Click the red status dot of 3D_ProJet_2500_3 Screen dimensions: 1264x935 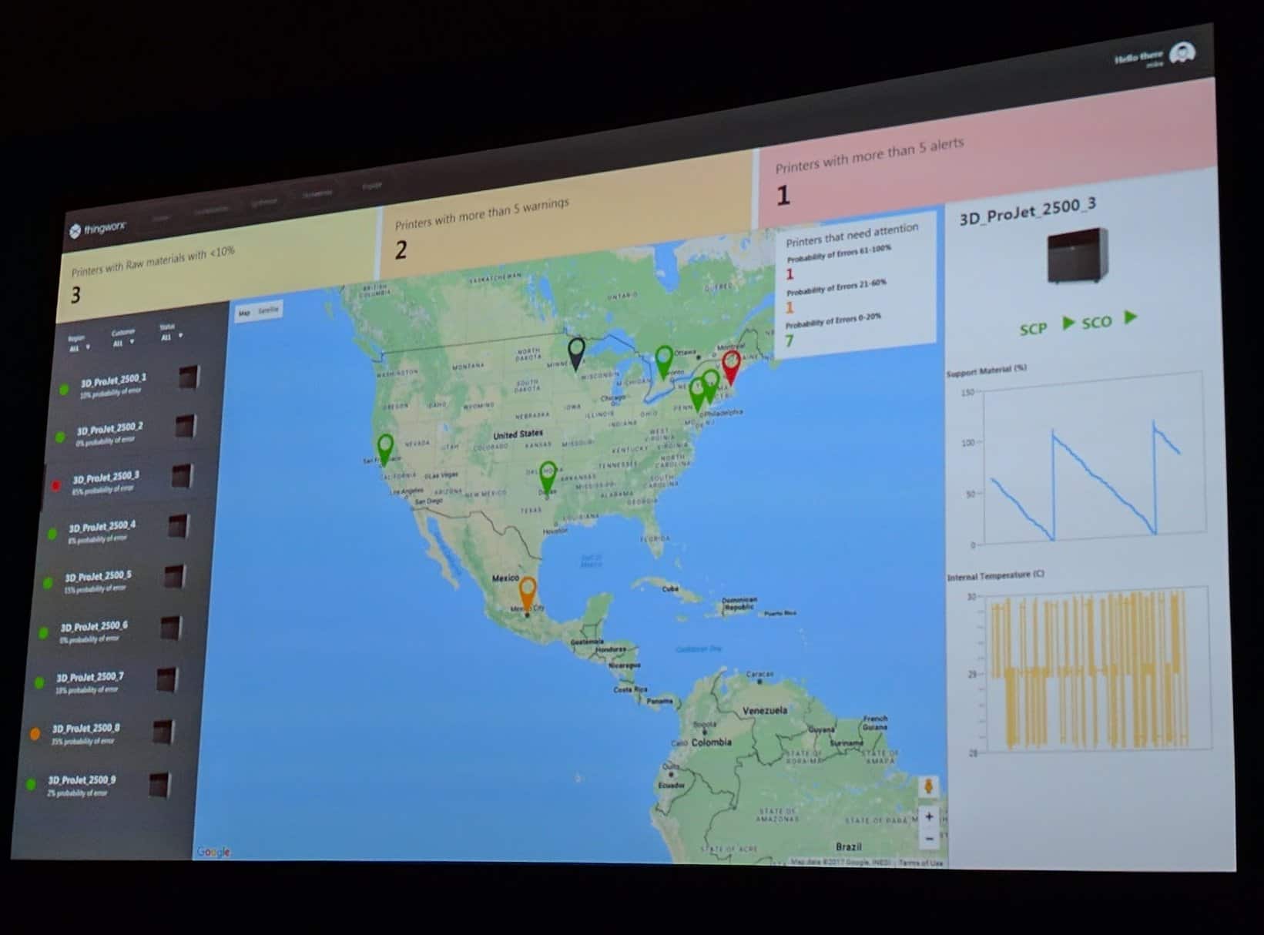(x=55, y=485)
